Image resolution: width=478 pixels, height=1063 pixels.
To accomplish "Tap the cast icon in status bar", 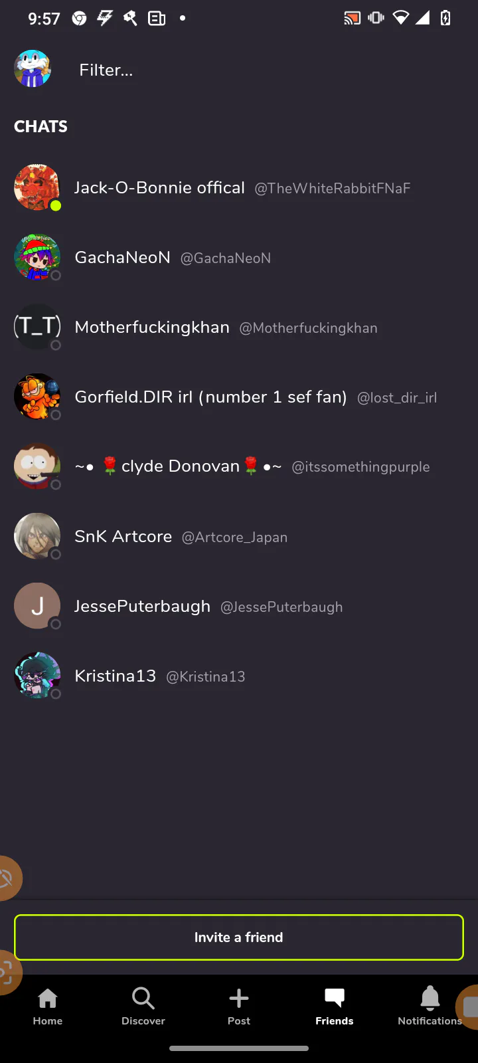I will pyautogui.click(x=352, y=18).
